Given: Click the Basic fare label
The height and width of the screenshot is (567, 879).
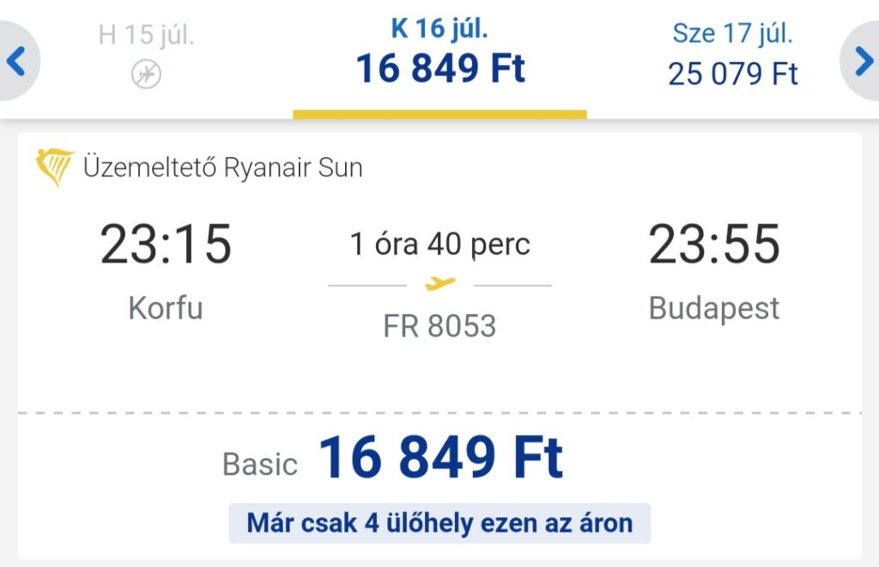Looking at the screenshot, I should (x=260, y=464).
